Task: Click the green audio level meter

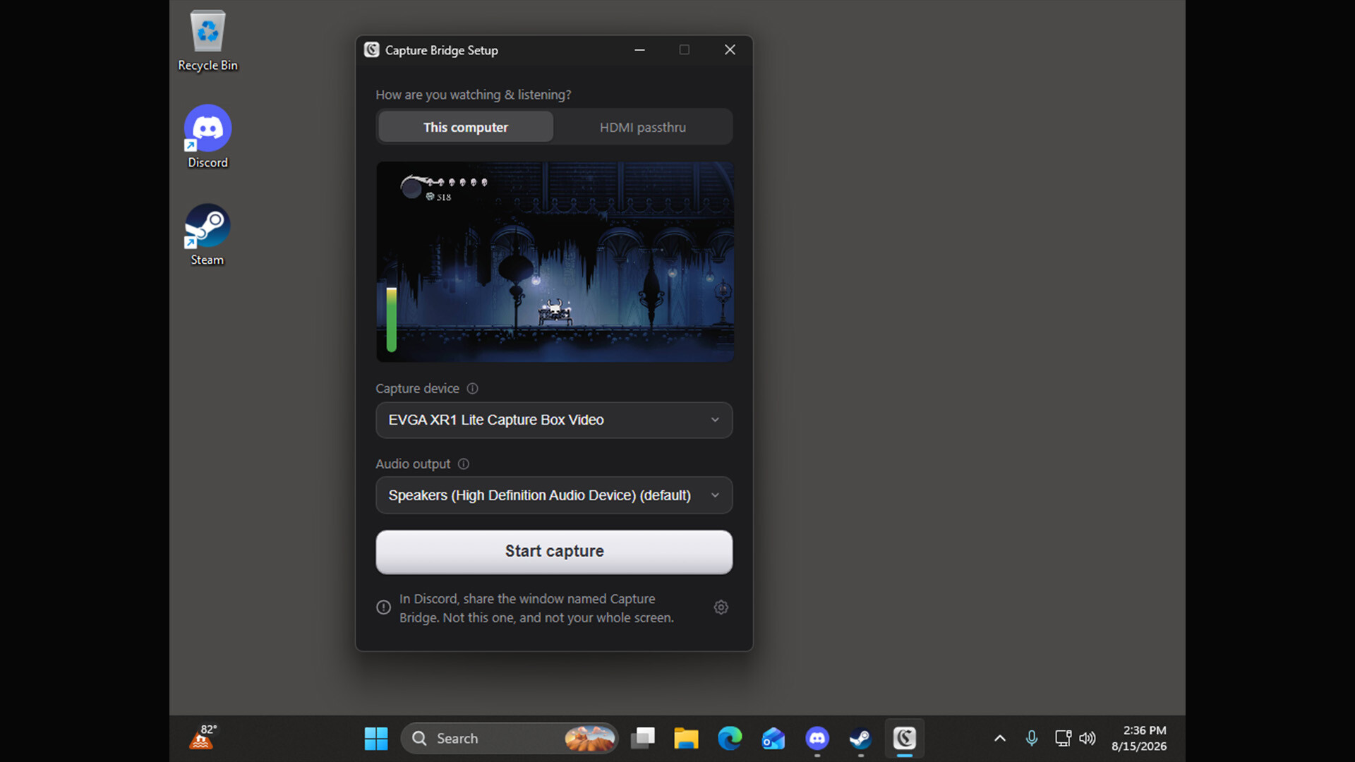Action: 392,319
